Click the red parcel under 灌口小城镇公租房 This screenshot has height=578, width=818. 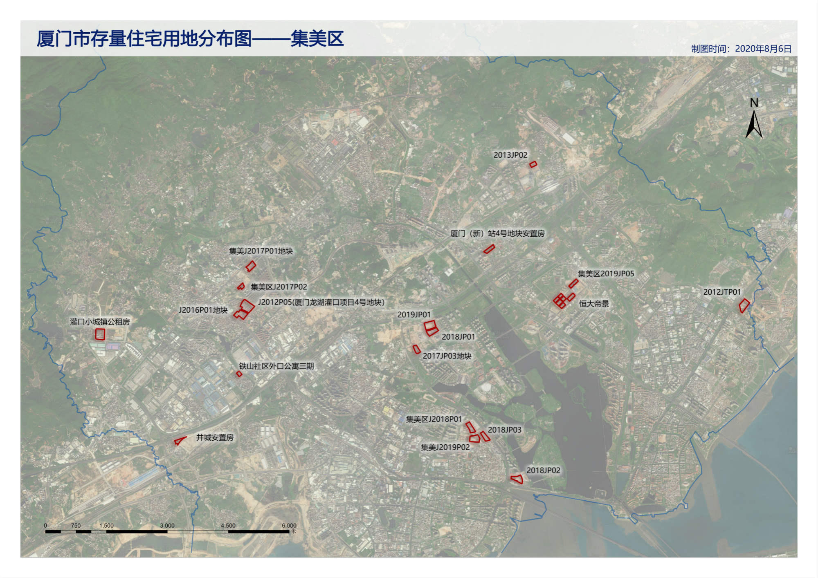(x=100, y=334)
